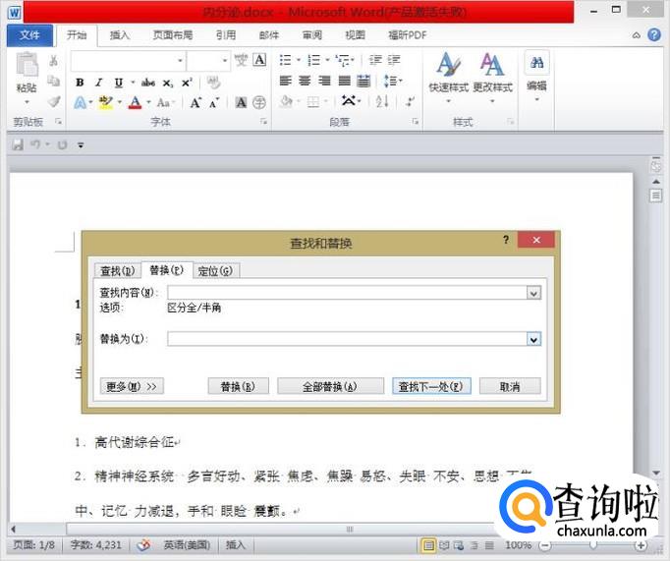Click inside the 查找内容 text field
670x561 pixels.
tap(346, 293)
